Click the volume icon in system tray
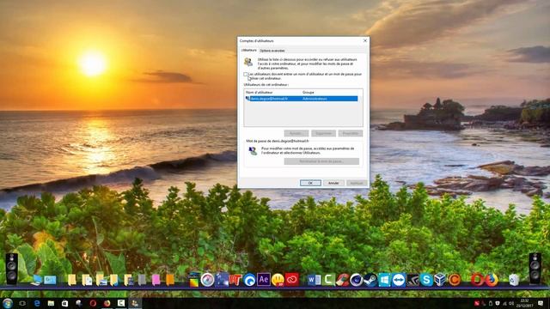Viewport: 550px width, 309px height. point(512,303)
